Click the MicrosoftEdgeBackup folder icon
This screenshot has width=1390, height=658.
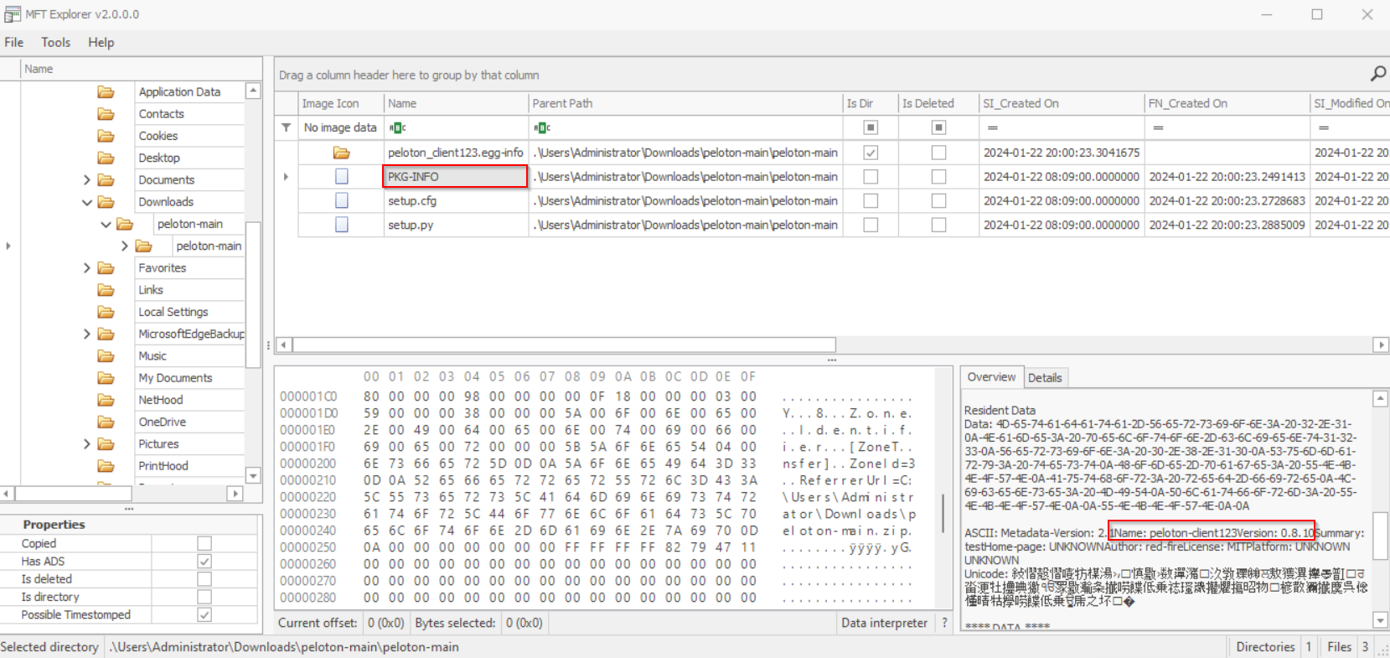pos(106,334)
